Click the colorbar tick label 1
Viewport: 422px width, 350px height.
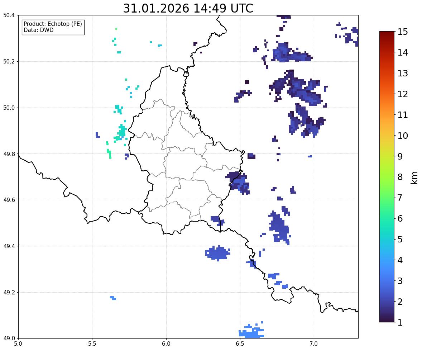400,322
